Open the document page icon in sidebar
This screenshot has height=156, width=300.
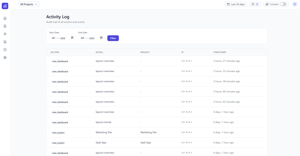click(x=5, y=26)
